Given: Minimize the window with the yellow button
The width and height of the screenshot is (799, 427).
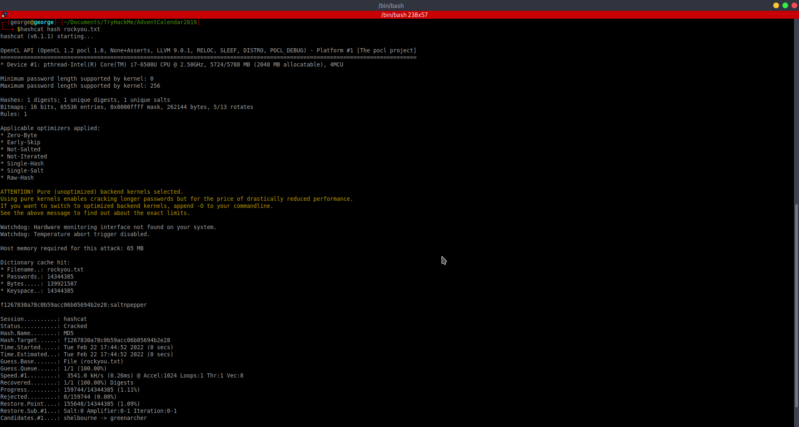Looking at the screenshot, I should point(776,5).
